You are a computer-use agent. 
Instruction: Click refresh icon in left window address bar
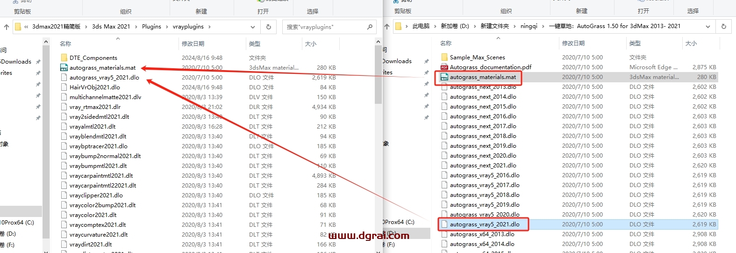(x=269, y=27)
